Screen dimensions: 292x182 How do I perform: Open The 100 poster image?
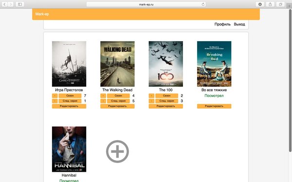click(x=166, y=64)
